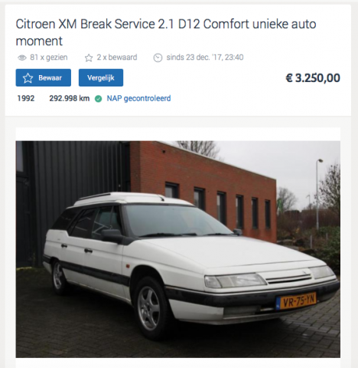Click the clock icon beside listing date
The width and height of the screenshot is (358, 368).
(158, 58)
